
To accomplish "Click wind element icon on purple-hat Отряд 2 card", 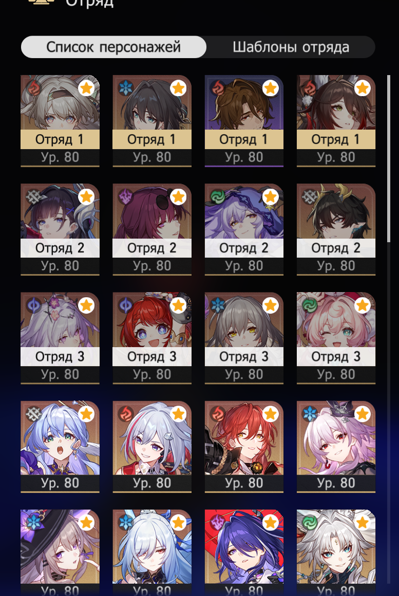I will (218, 197).
